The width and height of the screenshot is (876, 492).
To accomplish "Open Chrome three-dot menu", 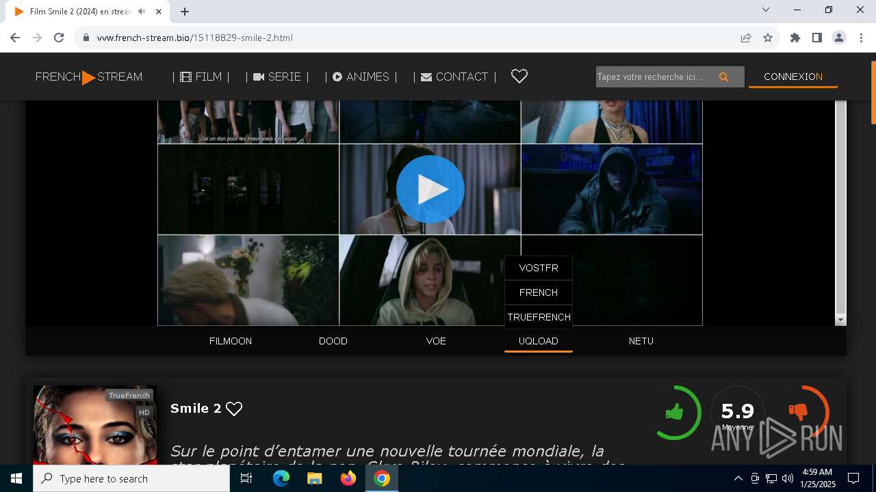I will pos(861,38).
